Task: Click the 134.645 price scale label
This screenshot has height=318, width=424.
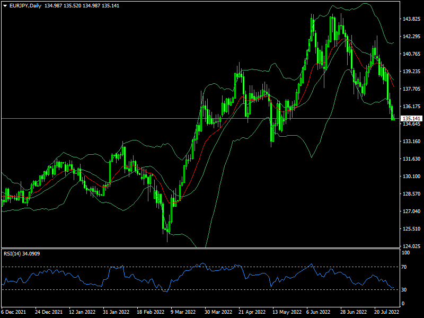Action: tap(412, 124)
